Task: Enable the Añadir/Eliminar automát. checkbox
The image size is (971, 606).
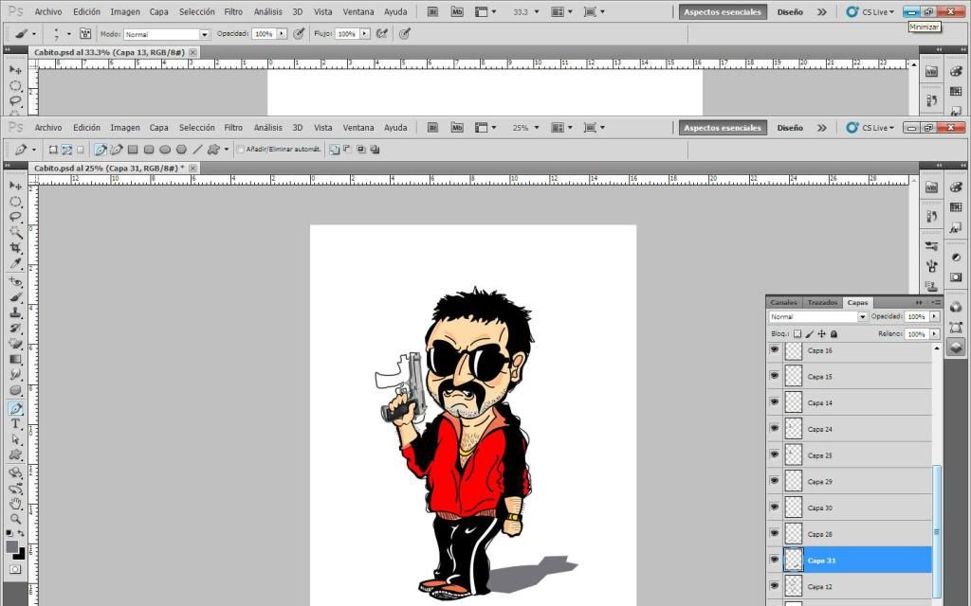Action: (240, 149)
